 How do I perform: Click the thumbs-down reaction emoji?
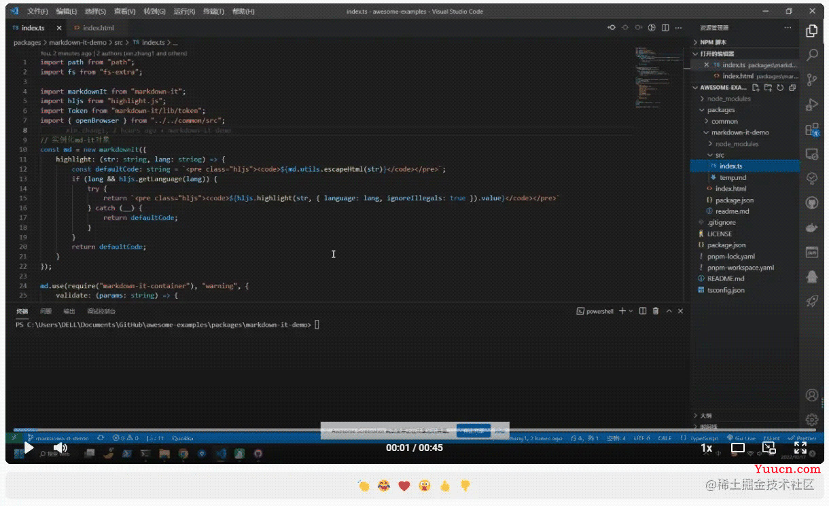click(x=465, y=486)
